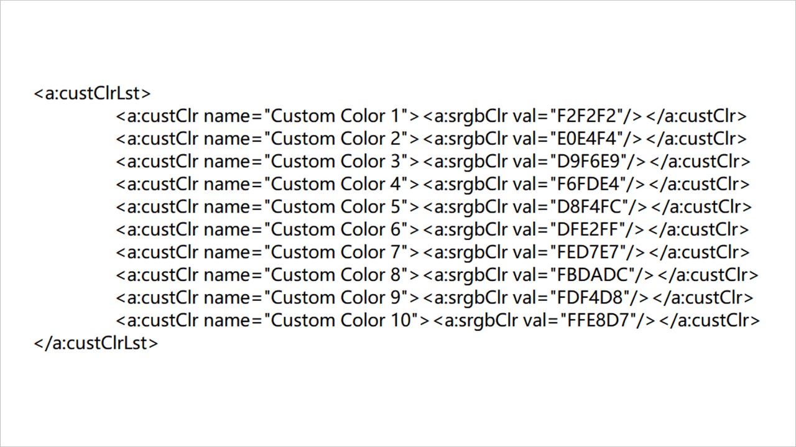Click the hex value FED7E7
Screen dimensions: 796x447
pyautogui.click(x=586, y=252)
